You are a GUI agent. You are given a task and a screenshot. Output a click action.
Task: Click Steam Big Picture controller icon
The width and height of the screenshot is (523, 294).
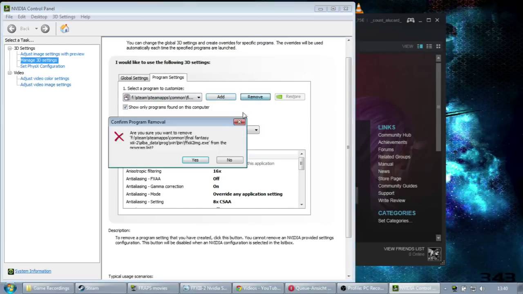click(x=411, y=20)
